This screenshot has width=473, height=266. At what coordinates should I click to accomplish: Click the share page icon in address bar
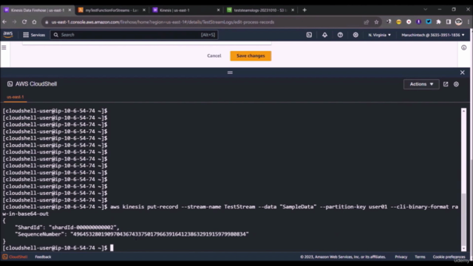[367, 22]
